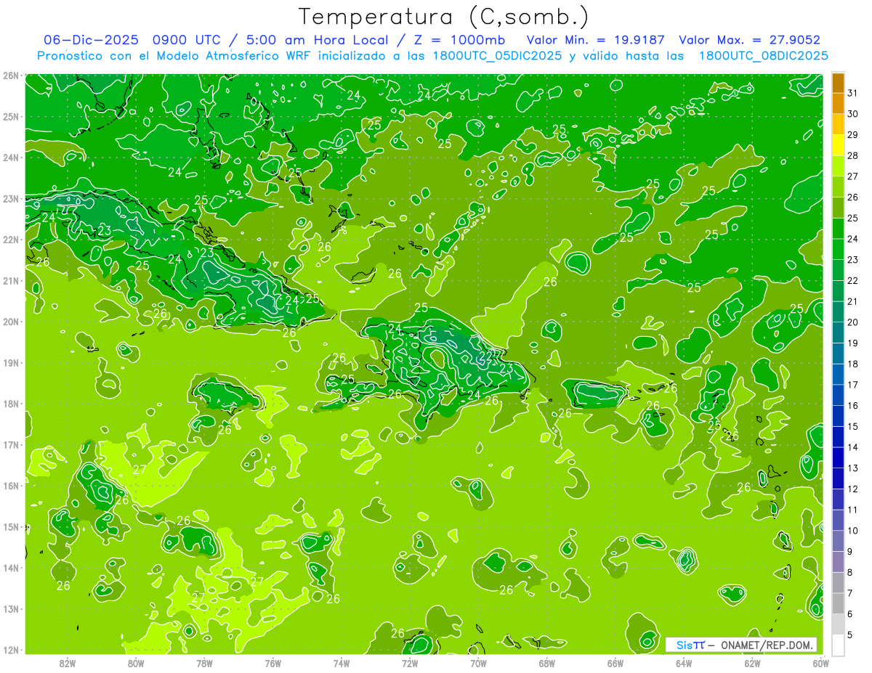Click the colorbar value label 31

pyautogui.click(x=853, y=93)
